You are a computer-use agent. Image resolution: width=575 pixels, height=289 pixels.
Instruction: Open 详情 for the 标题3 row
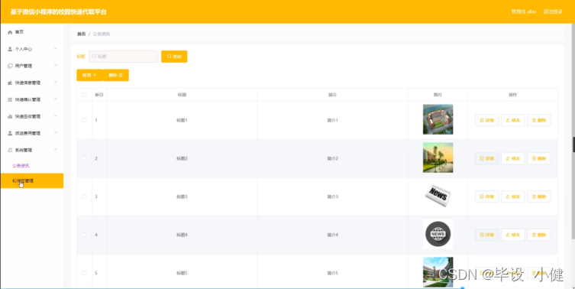pyautogui.click(x=486, y=196)
